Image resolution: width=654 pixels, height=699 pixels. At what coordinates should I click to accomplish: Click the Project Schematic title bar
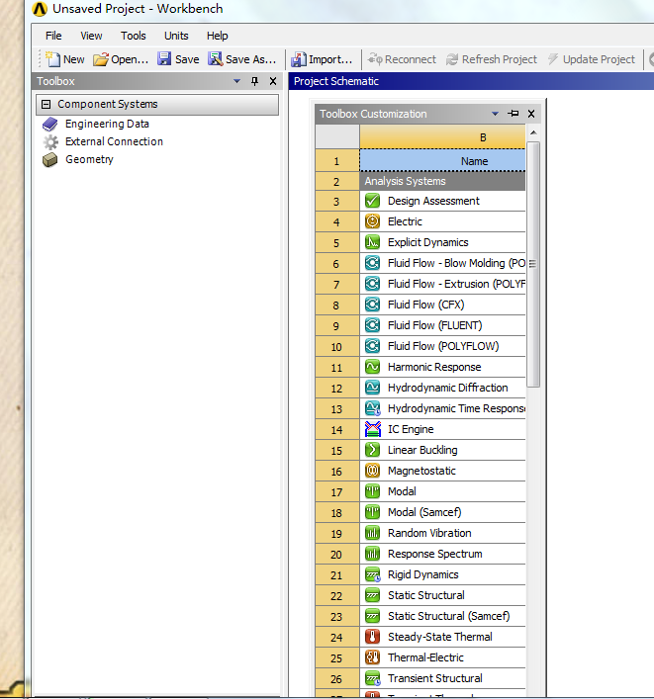471,81
